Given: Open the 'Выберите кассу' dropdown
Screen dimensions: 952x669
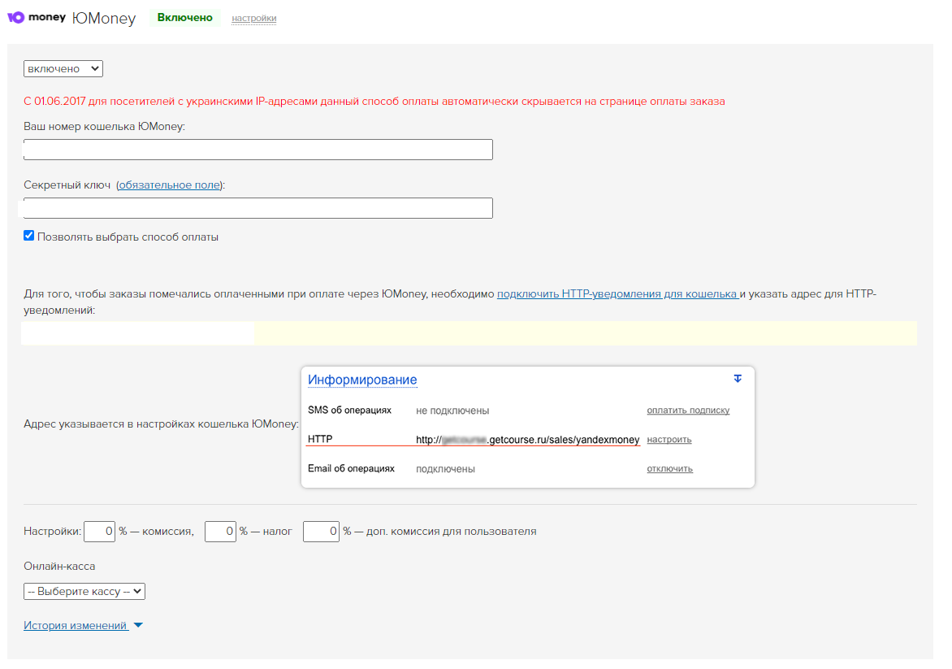Looking at the screenshot, I should (84, 591).
